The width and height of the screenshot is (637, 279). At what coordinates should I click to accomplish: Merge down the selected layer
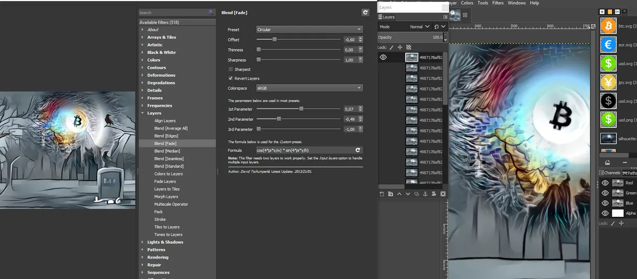pyautogui.click(x=434, y=194)
